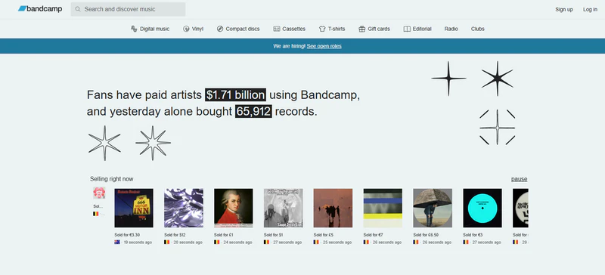This screenshot has height=275, width=605.
Task: Click Sign up link
Action: (564, 9)
